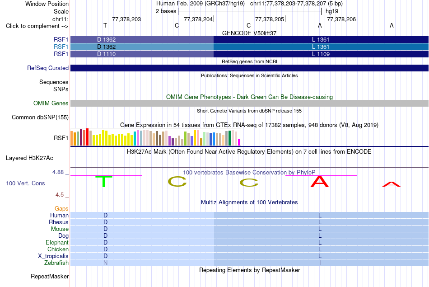Select the T base in the sequence row

(x=105, y=25)
